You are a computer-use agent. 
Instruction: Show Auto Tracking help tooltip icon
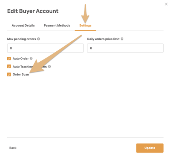coord(50,66)
